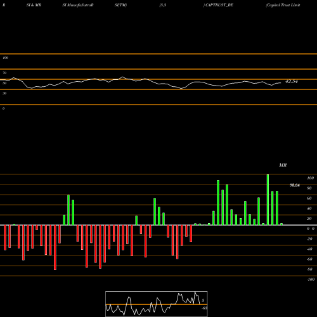Viewport: 317px width, 317px height.
Task: Click the 'B' header label
Action: pos(4,5)
